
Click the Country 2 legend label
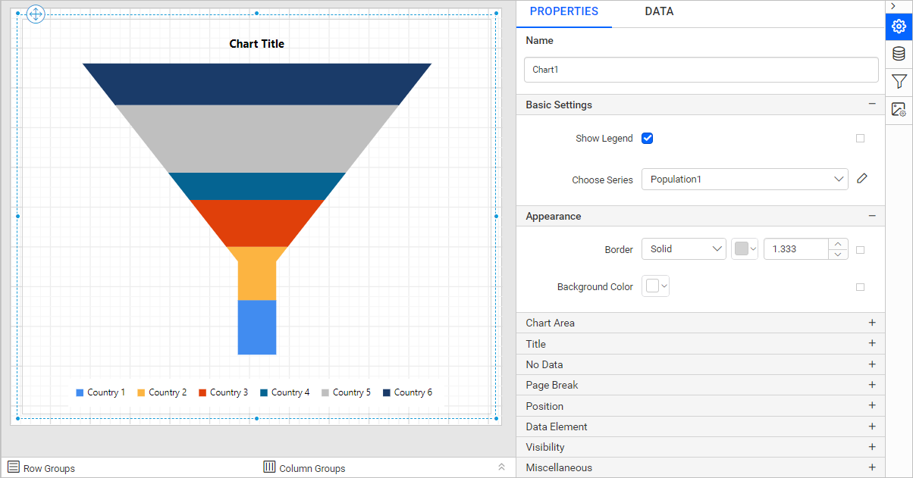(x=168, y=392)
